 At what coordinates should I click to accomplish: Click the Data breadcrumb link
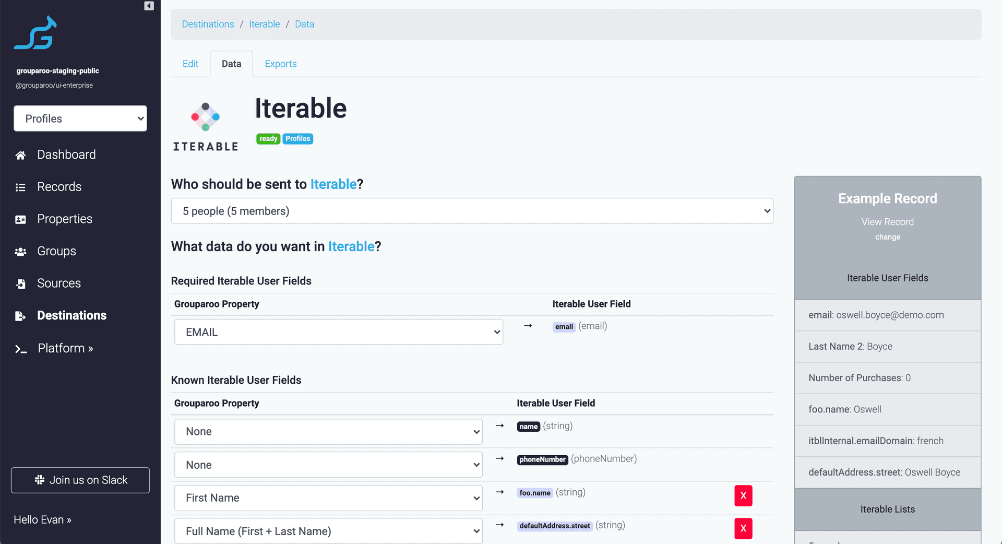(x=304, y=24)
